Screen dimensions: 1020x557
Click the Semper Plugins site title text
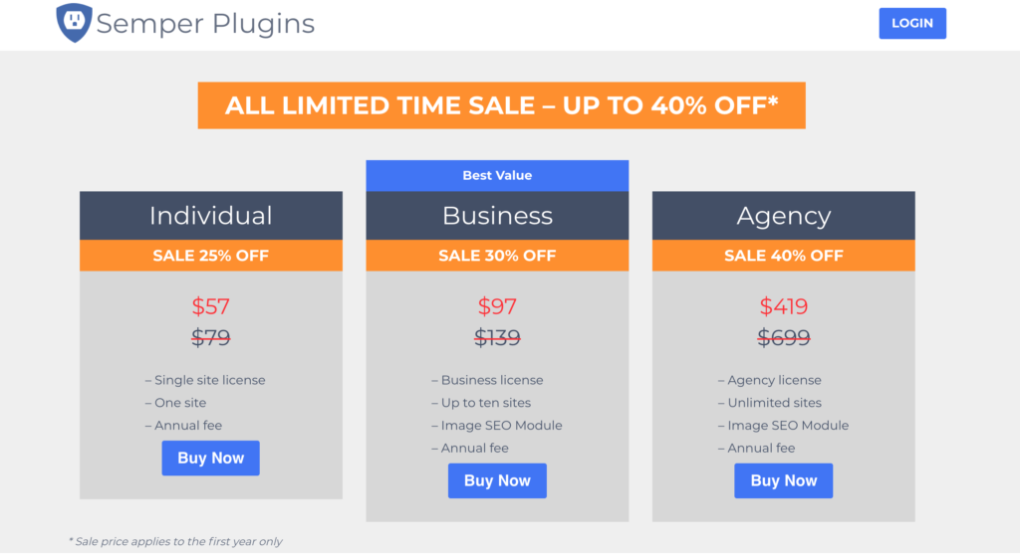click(x=205, y=24)
